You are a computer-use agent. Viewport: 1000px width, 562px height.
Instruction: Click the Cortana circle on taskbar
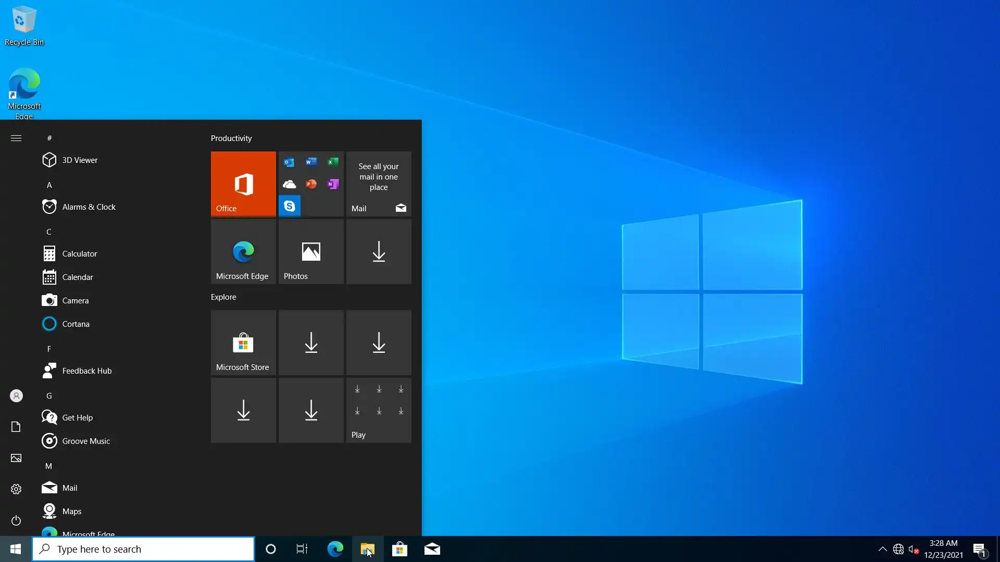(x=271, y=549)
